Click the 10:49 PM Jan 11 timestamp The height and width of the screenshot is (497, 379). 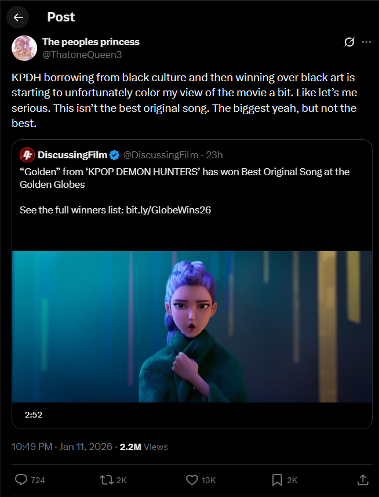[x=63, y=447]
